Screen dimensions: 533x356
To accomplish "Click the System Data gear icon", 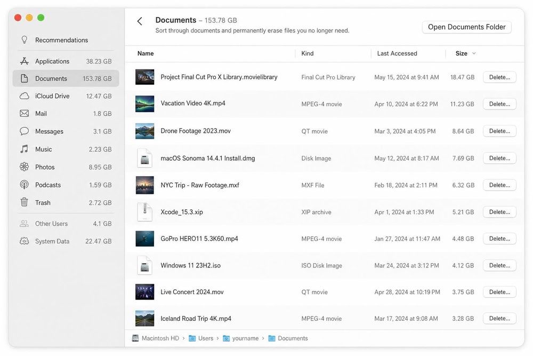I will (24, 241).
